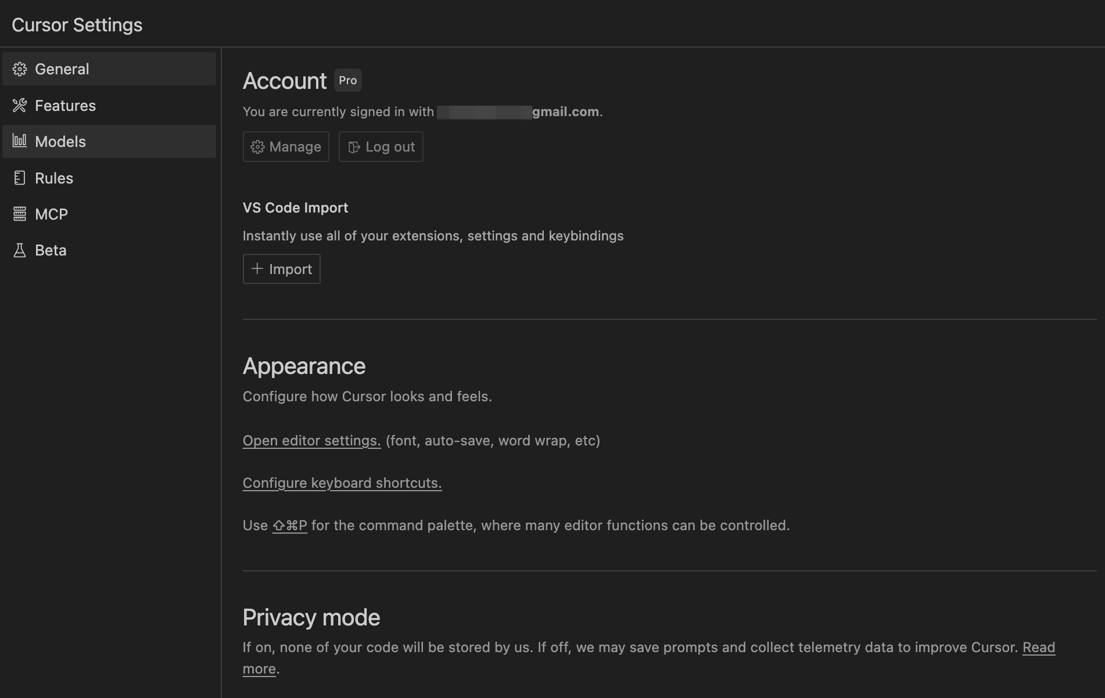Click the MCP server icon
1105x698 pixels.
[20, 214]
